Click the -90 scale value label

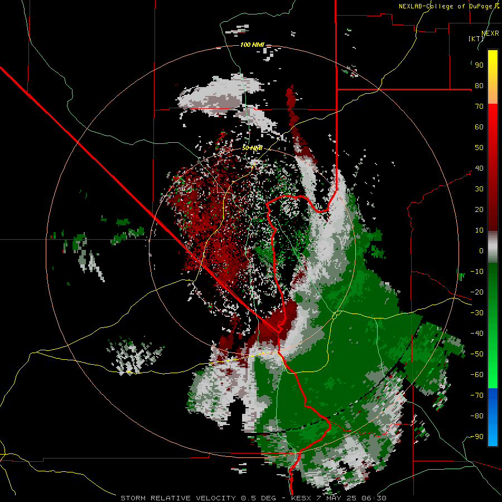click(477, 437)
